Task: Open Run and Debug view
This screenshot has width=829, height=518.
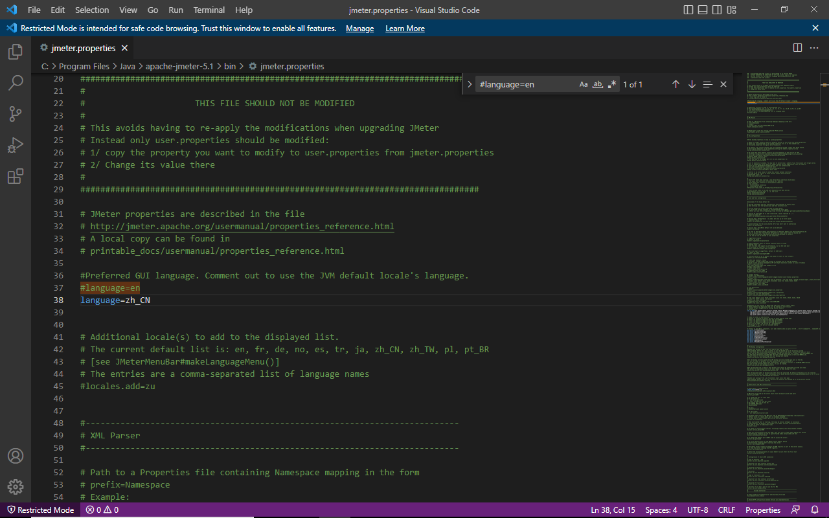Action: pyautogui.click(x=16, y=146)
